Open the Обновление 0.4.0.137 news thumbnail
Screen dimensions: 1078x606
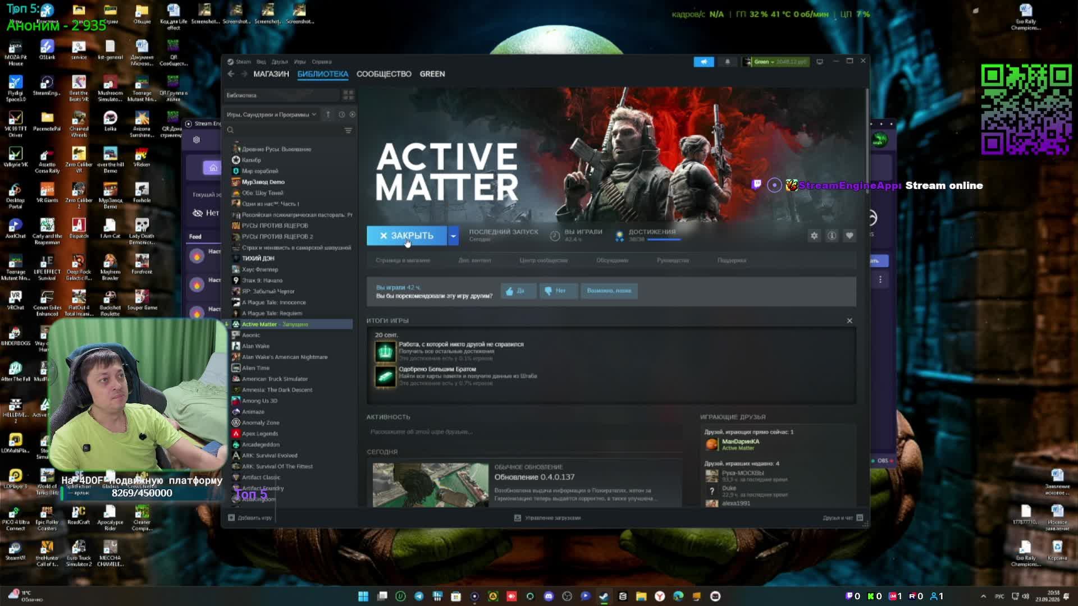[x=431, y=485]
